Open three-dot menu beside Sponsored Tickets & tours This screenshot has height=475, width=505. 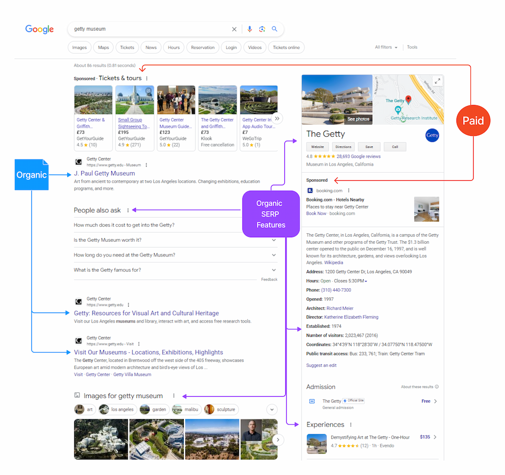146,78
